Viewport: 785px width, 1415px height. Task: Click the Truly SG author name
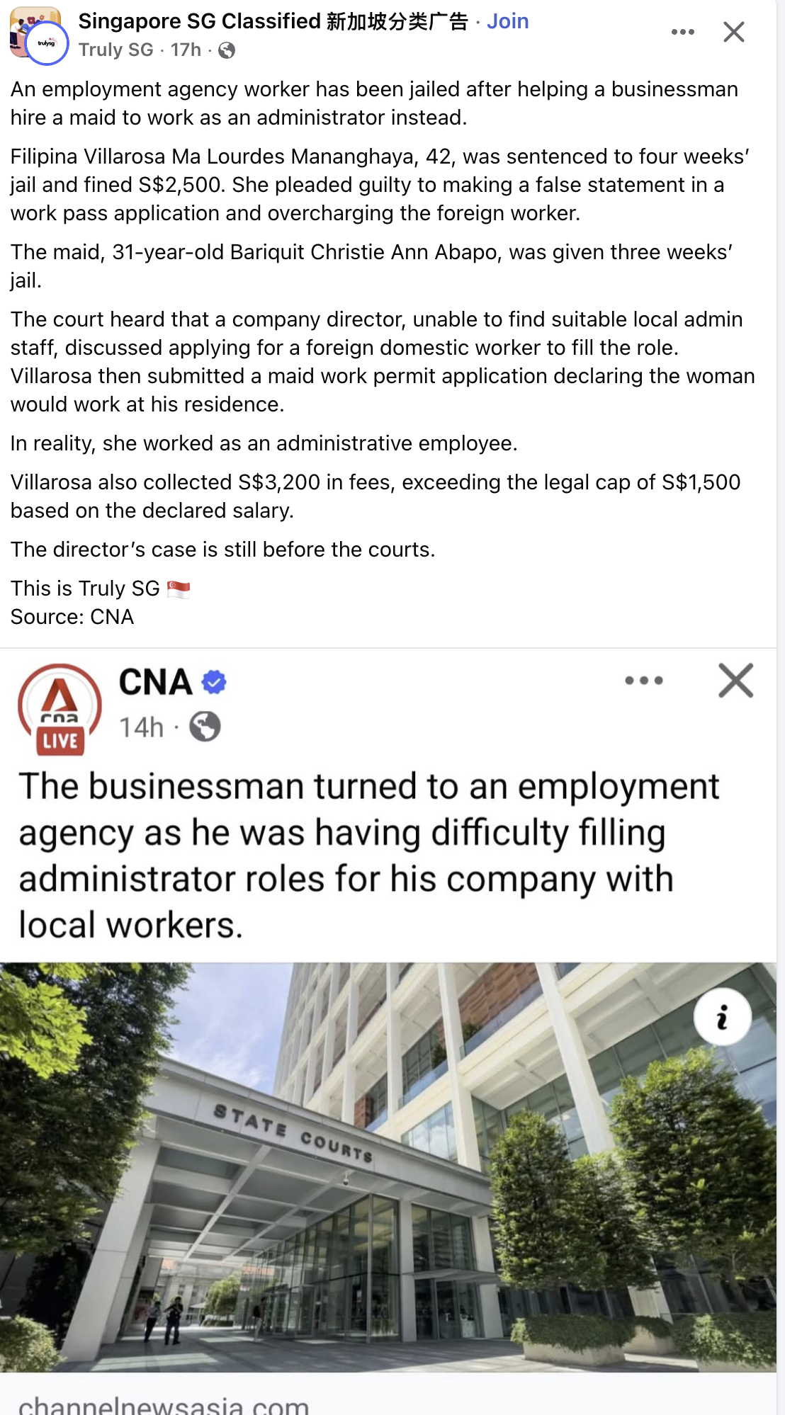pyautogui.click(x=115, y=50)
